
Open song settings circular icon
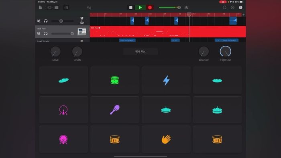(x=232, y=8)
